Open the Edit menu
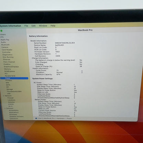Image resolution: width=143 pixels, height=143 pixels. click(33, 26)
